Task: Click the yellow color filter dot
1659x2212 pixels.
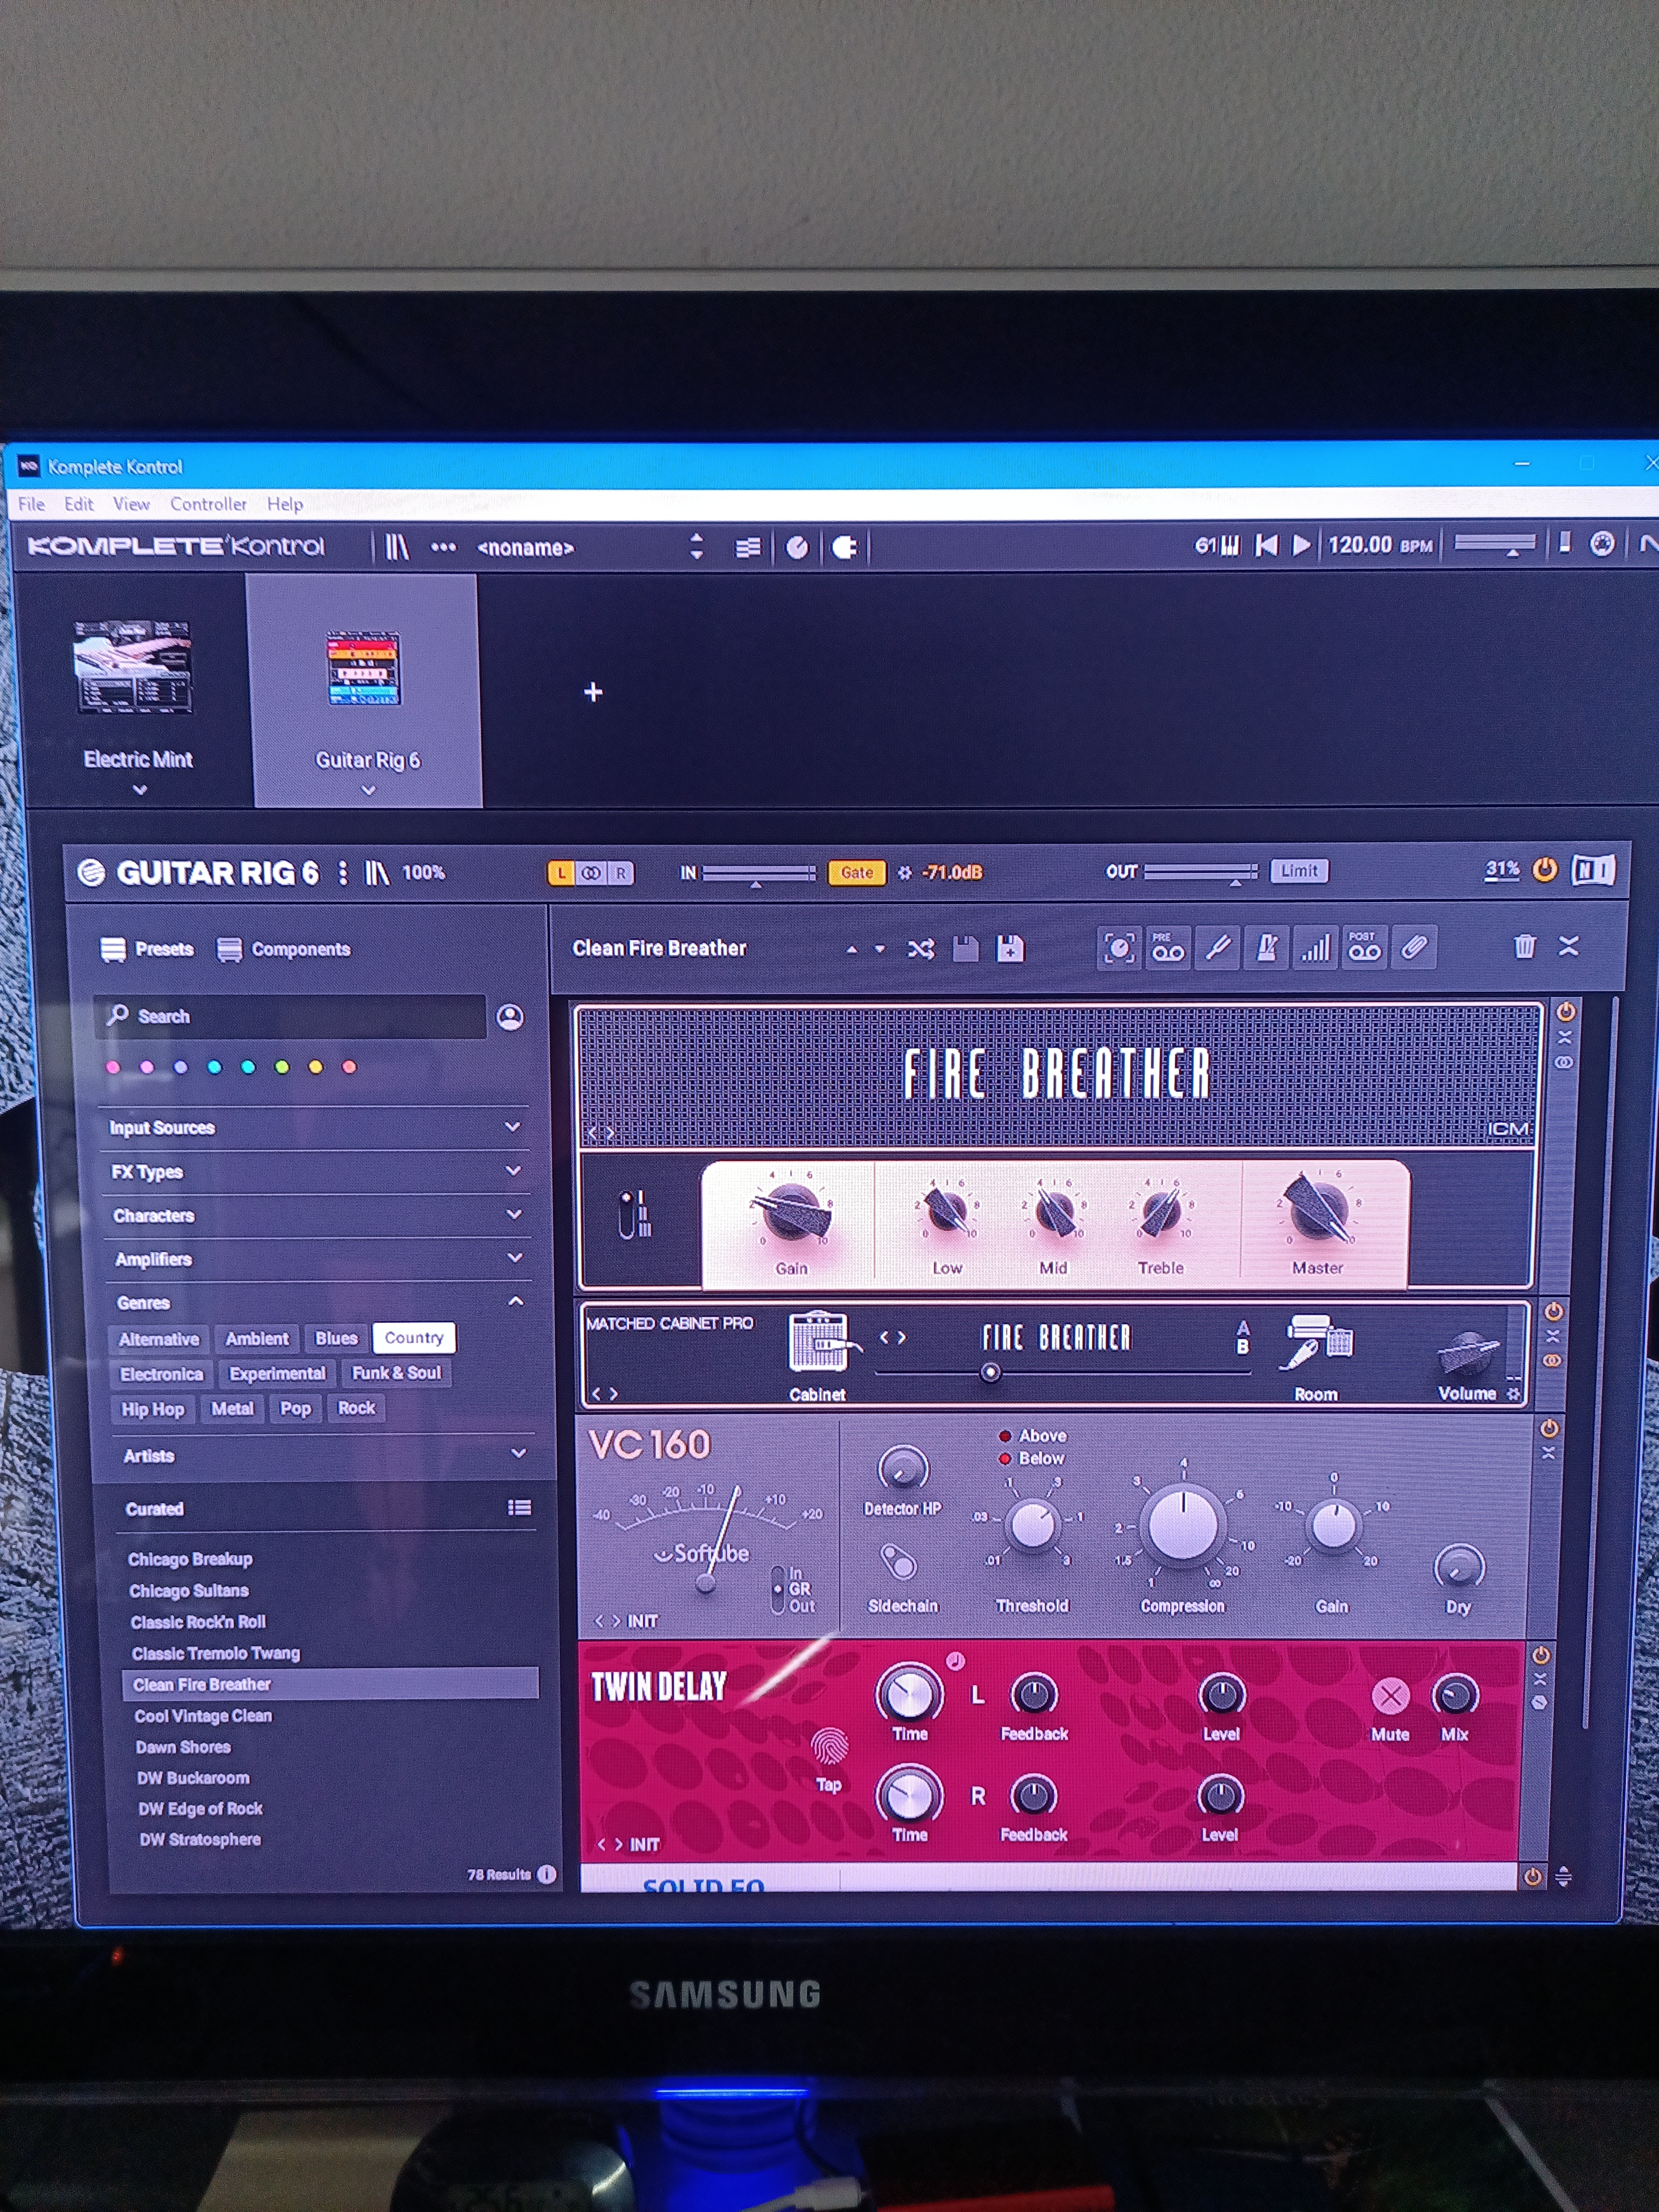Action: [x=316, y=1067]
